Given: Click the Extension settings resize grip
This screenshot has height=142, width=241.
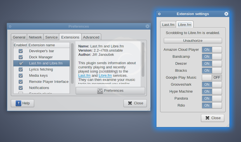Looking at the screenshot, I should (x=228, y=126).
